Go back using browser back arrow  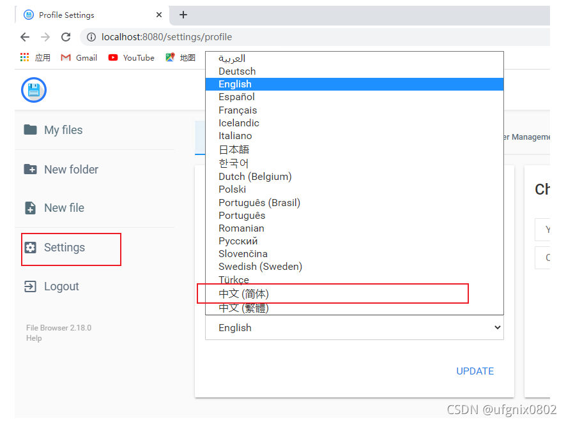tap(25, 37)
